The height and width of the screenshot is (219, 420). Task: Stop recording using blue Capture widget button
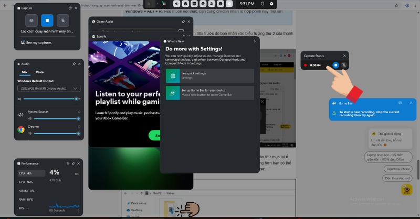47,20
